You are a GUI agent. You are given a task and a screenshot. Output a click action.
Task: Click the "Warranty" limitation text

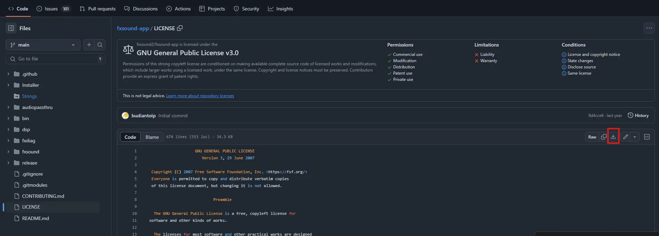(x=489, y=61)
